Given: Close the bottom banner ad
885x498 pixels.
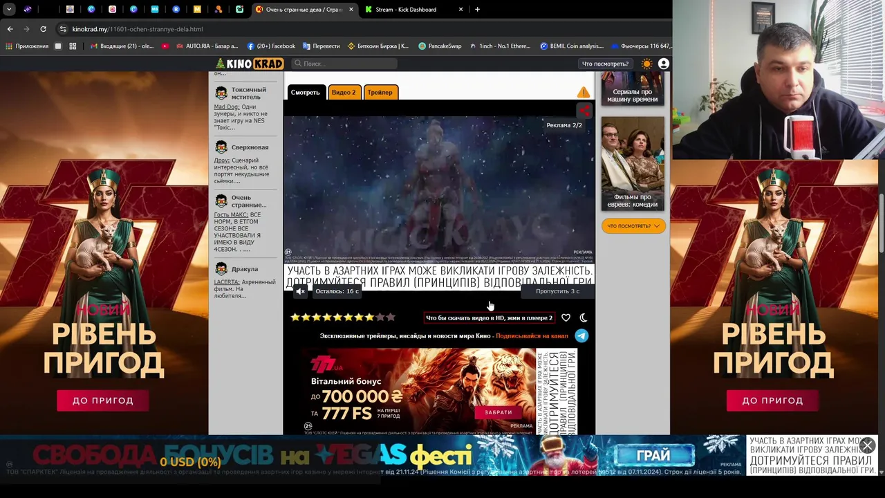Looking at the screenshot, I should click(x=867, y=445).
